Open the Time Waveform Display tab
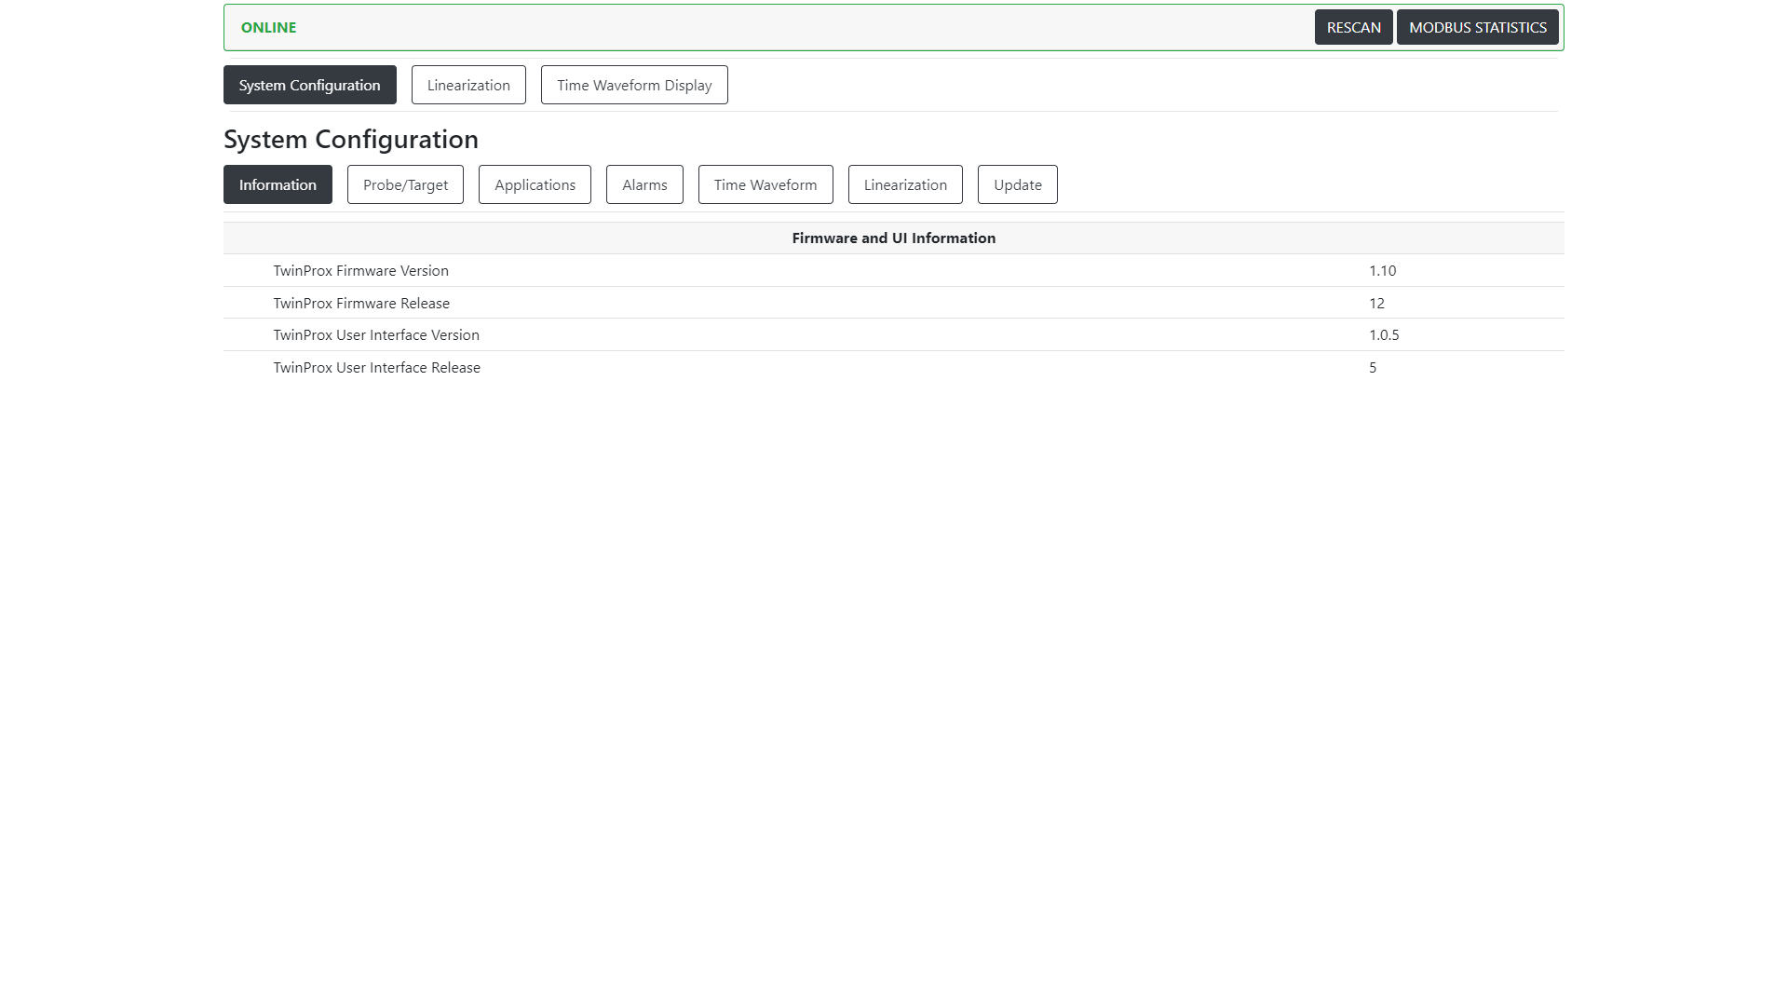Image resolution: width=1788 pixels, height=1006 pixels. tap(634, 85)
